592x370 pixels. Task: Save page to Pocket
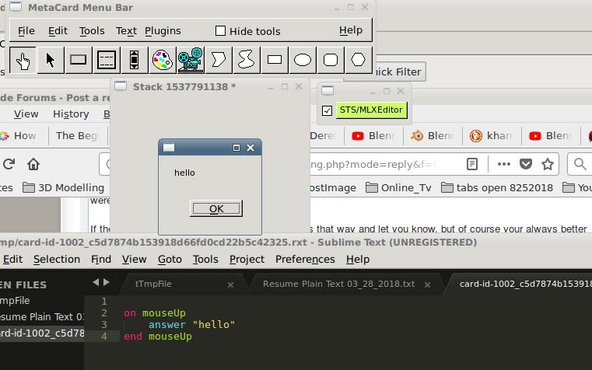pos(526,164)
